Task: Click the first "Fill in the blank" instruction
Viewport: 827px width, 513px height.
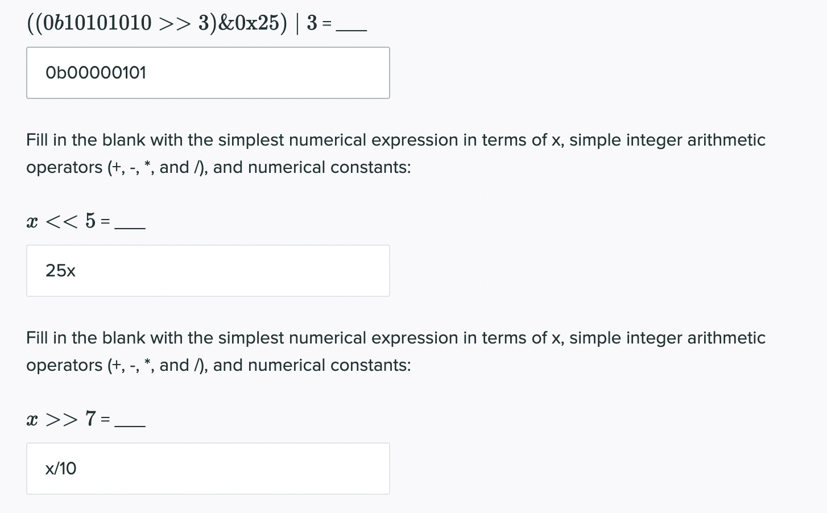Action: point(395,140)
